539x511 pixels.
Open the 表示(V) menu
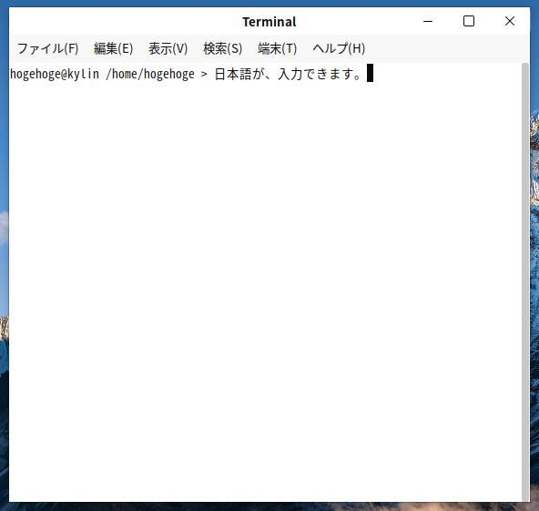(168, 48)
